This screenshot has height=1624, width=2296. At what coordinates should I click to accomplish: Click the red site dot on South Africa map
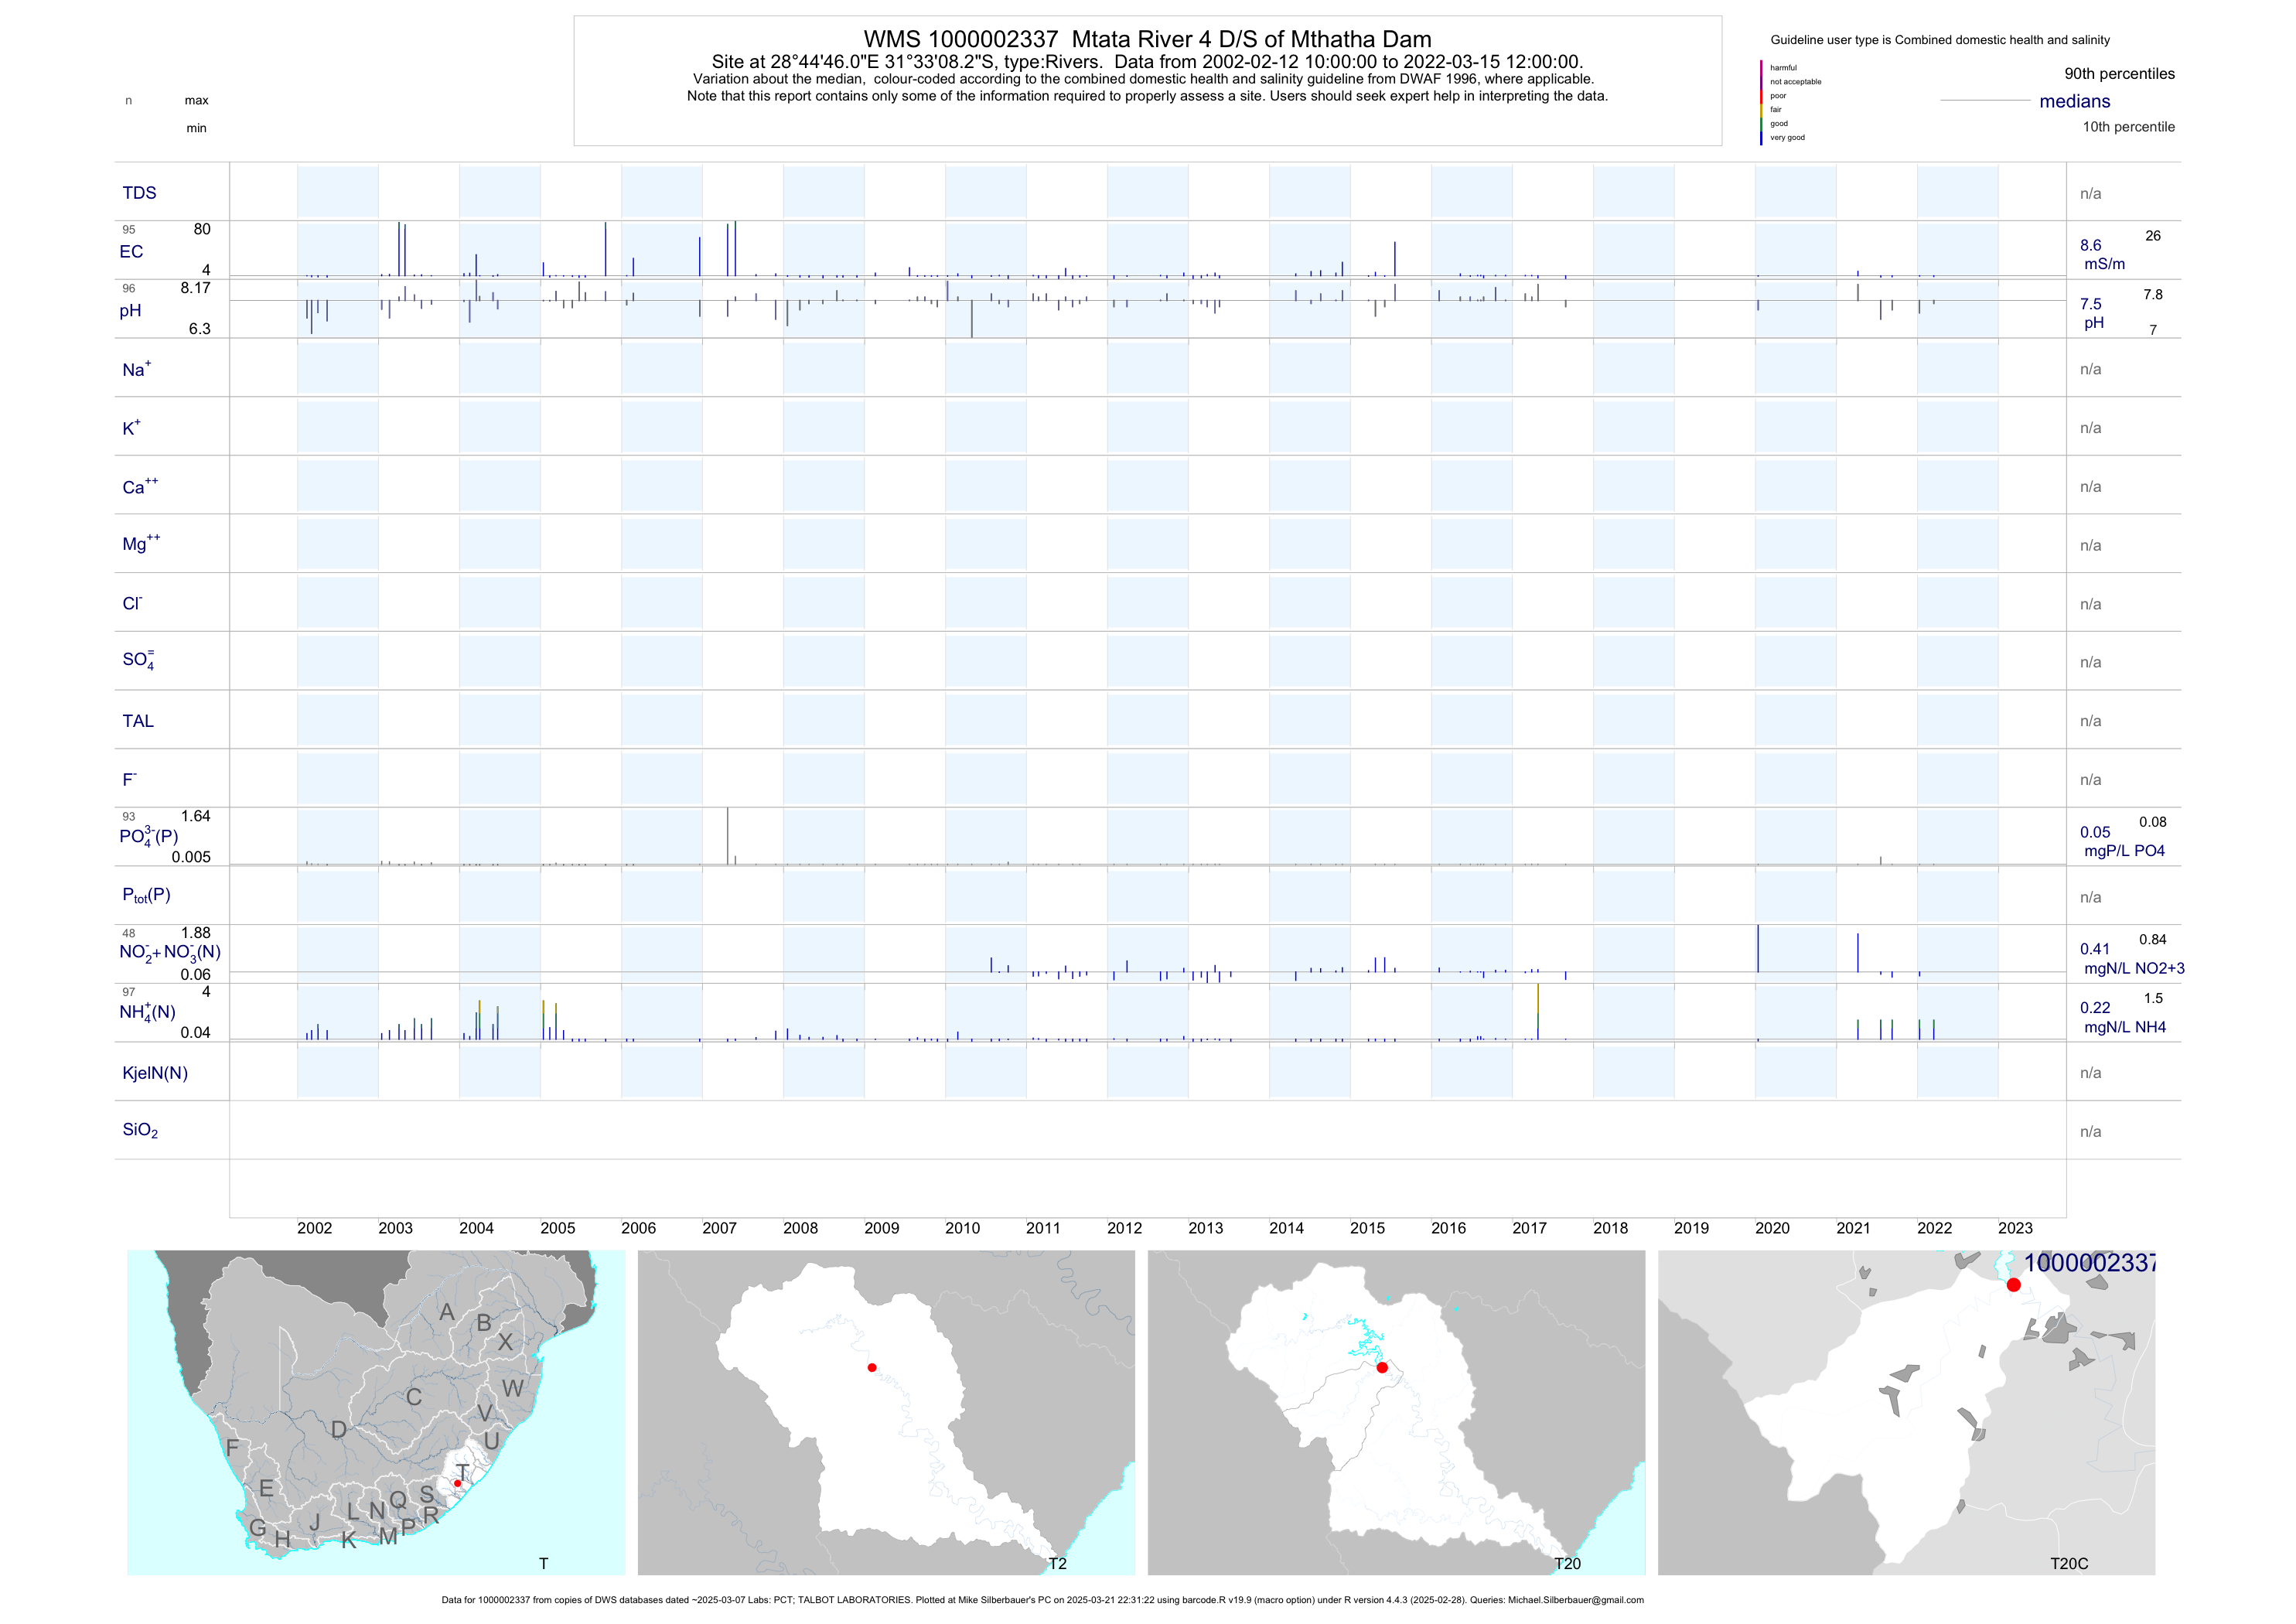point(458,1483)
